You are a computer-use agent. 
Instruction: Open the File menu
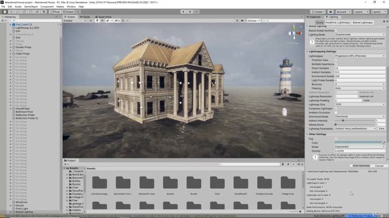pos(3,7)
